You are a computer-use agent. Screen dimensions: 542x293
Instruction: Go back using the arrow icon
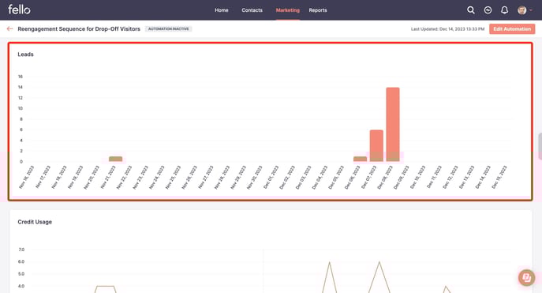pyautogui.click(x=9, y=28)
